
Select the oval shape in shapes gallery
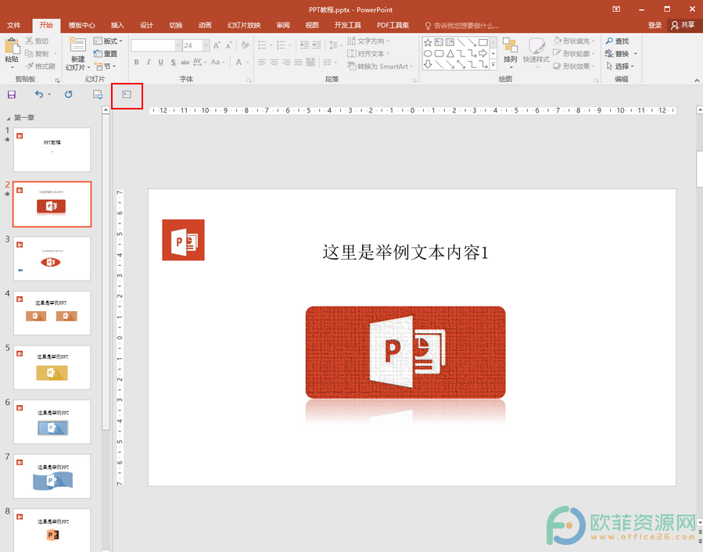(x=428, y=54)
